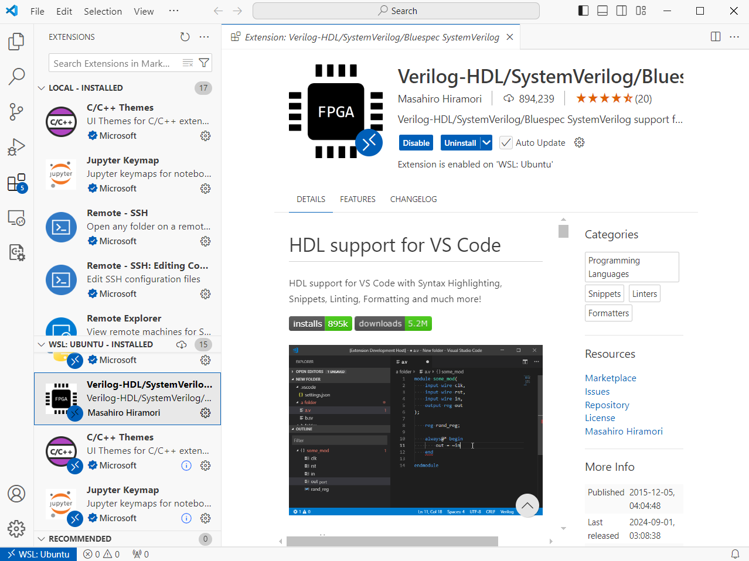Open the Edit menu
Image resolution: width=749 pixels, height=561 pixels.
[x=64, y=11]
